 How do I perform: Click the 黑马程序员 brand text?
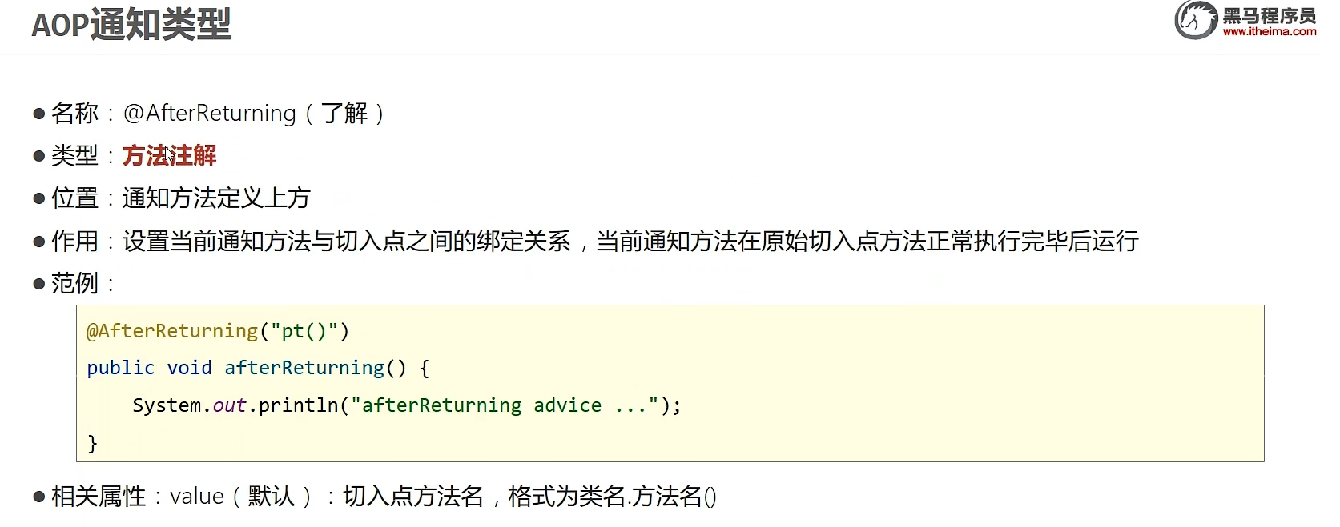click(1270, 14)
